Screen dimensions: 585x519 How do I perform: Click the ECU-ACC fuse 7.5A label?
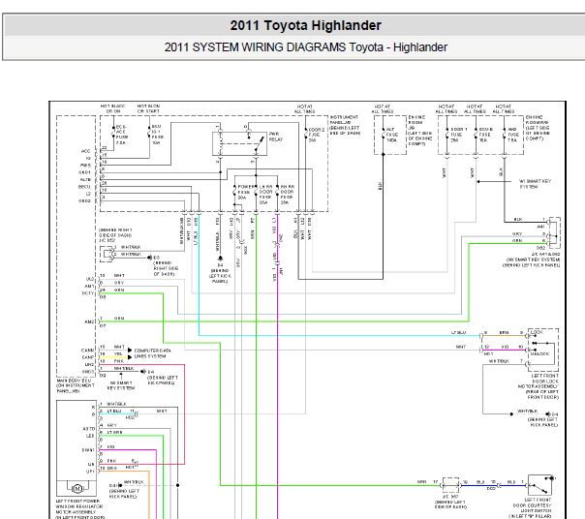click(x=122, y=135)
